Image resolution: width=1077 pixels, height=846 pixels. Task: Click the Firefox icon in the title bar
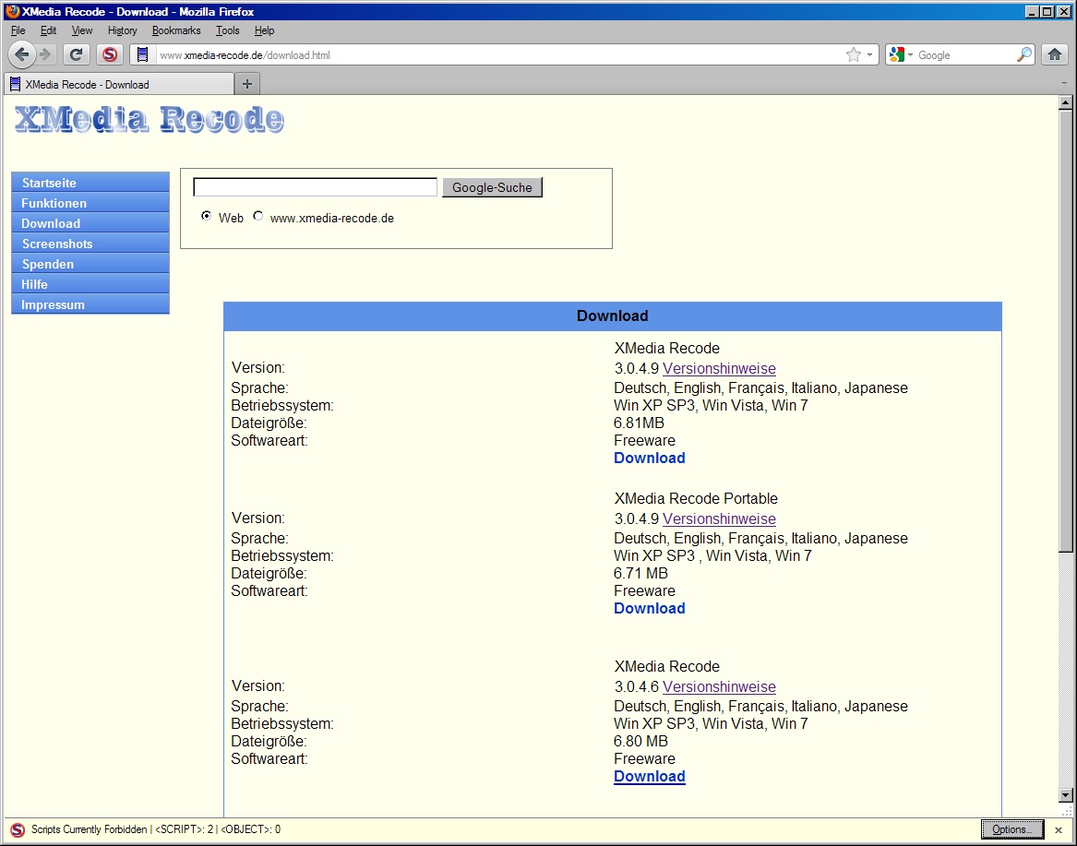click(x=12, y=11)
